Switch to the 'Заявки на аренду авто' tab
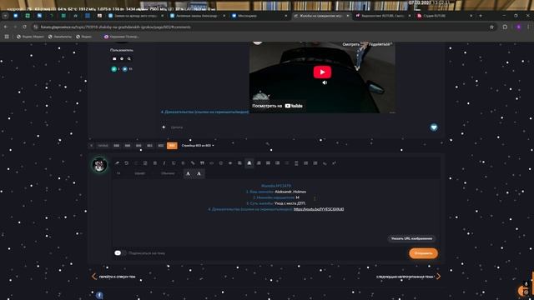This screenshot has width=534, height=300. coord(135,16)
